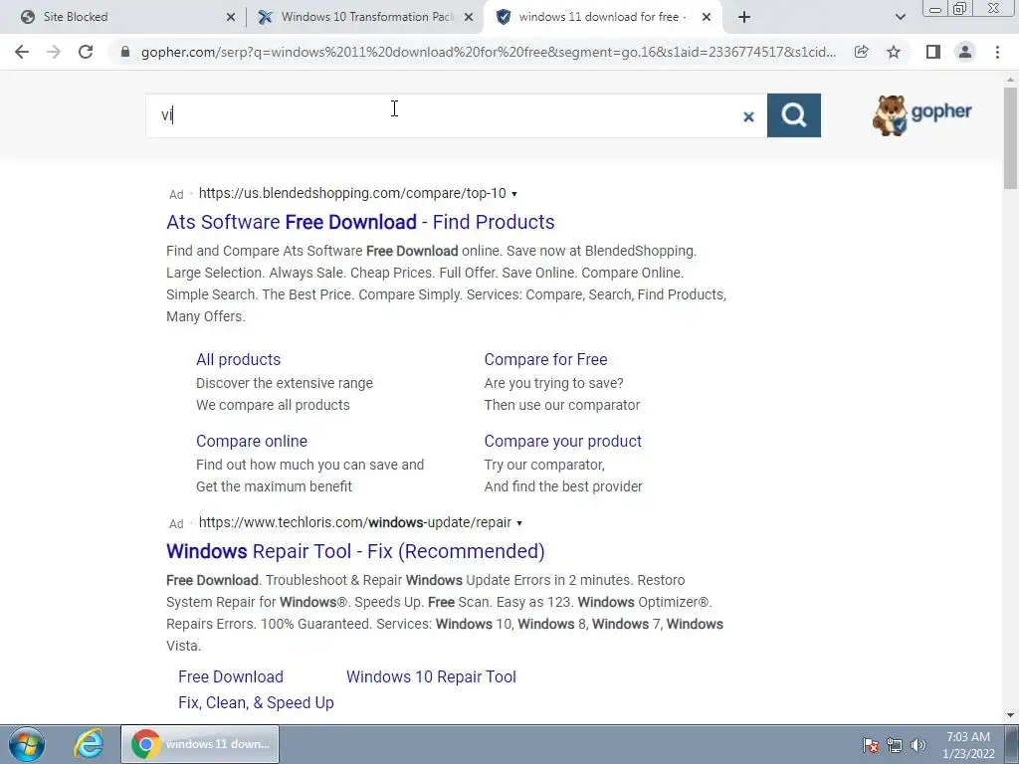This screenshot has width=1019, height=764.
Task: Click the forward navigation arrow
Action: [54, 52]
